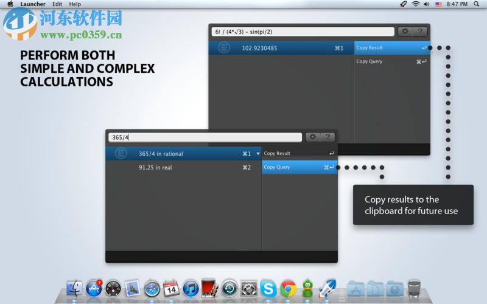487x304 pixels.
Task: Open Dashboard from the Dock
Action: click(113, 289)
